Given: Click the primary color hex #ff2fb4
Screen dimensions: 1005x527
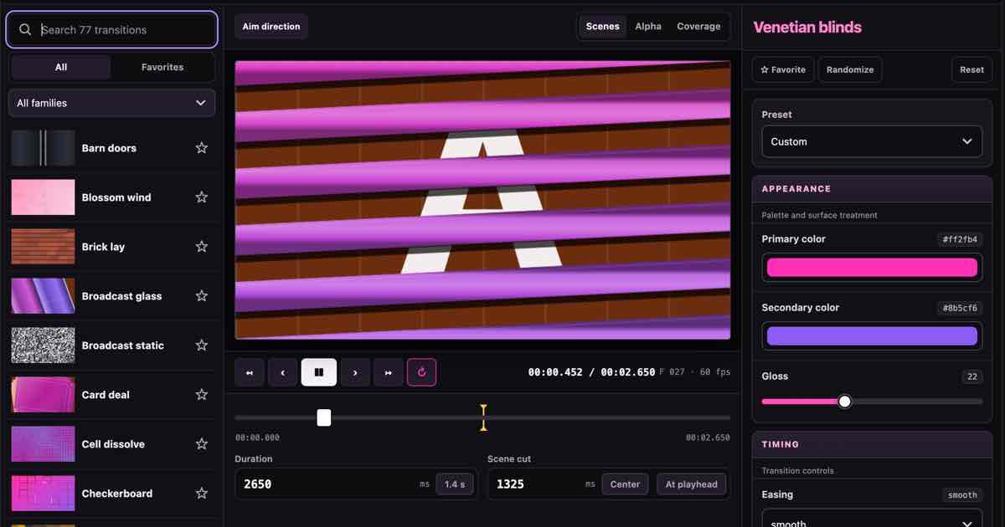Looking at the screenshot, I should [960, 239].
